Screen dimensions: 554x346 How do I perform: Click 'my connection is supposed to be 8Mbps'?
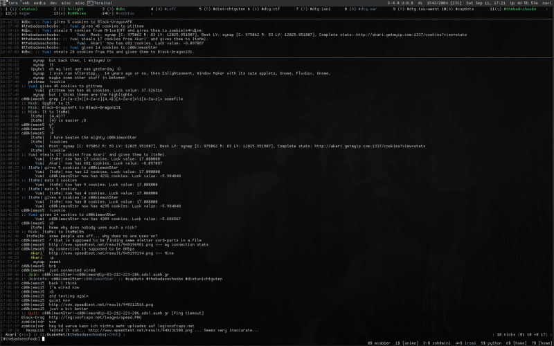(91, 249)
